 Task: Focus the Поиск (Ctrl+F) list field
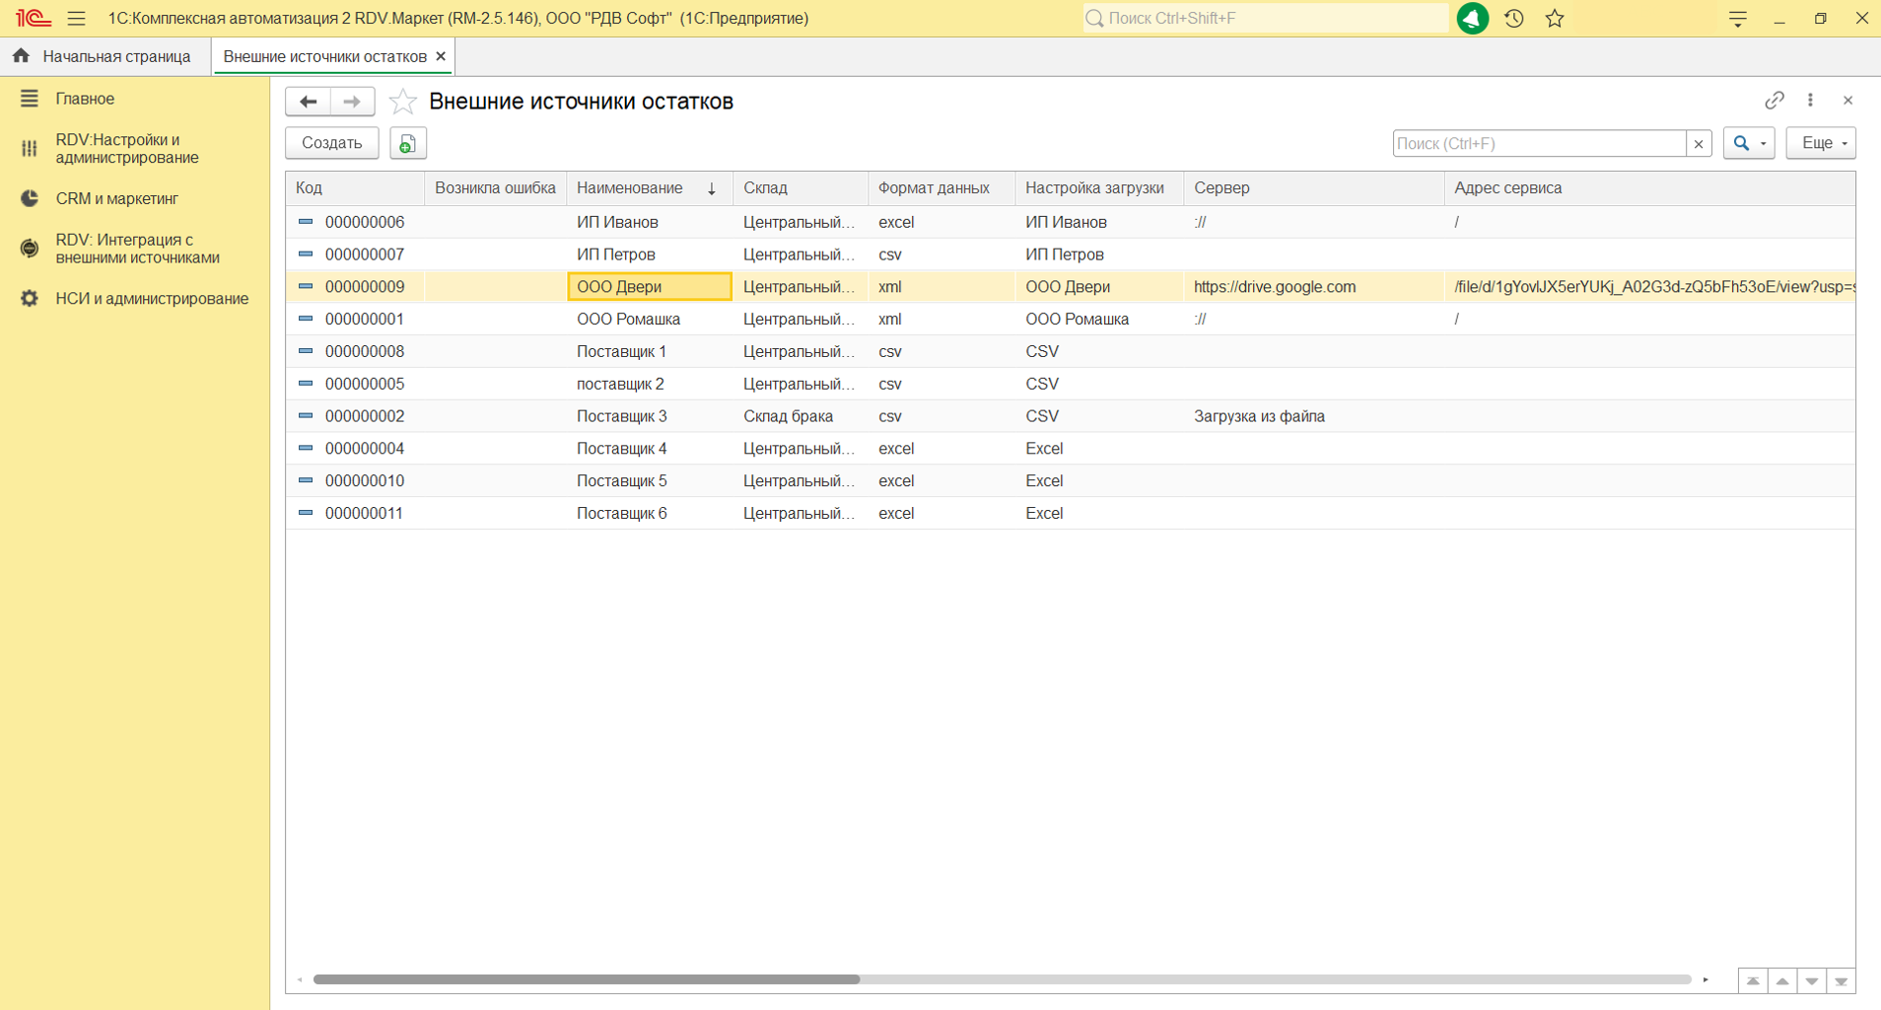1538,144
